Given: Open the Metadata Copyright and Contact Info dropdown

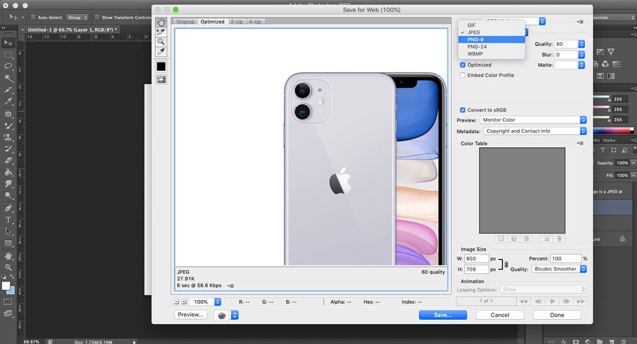Looking at the screenshot, I should pyautogui.click(x=535, y=131).
